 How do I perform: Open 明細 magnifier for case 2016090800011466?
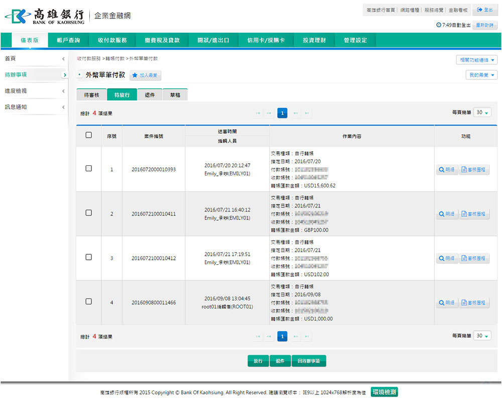pos(446,303)
